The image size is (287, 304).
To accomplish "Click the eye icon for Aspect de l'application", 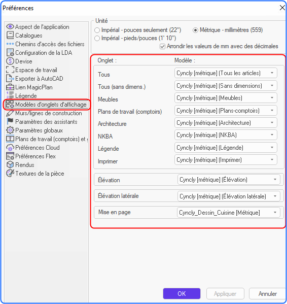I will 10,26.
